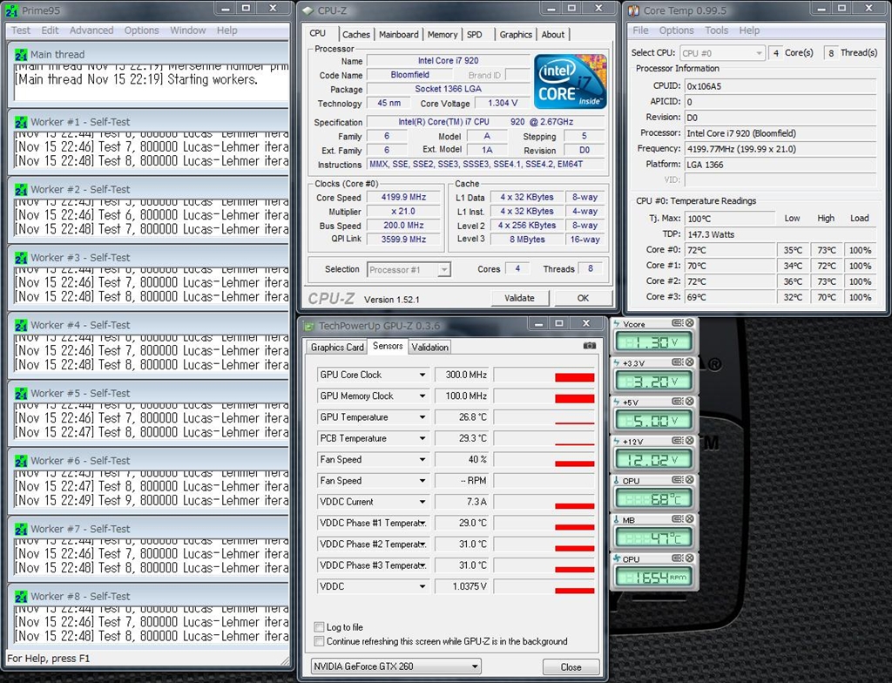Click the Main thread window icon

click(x=21, y=54)
